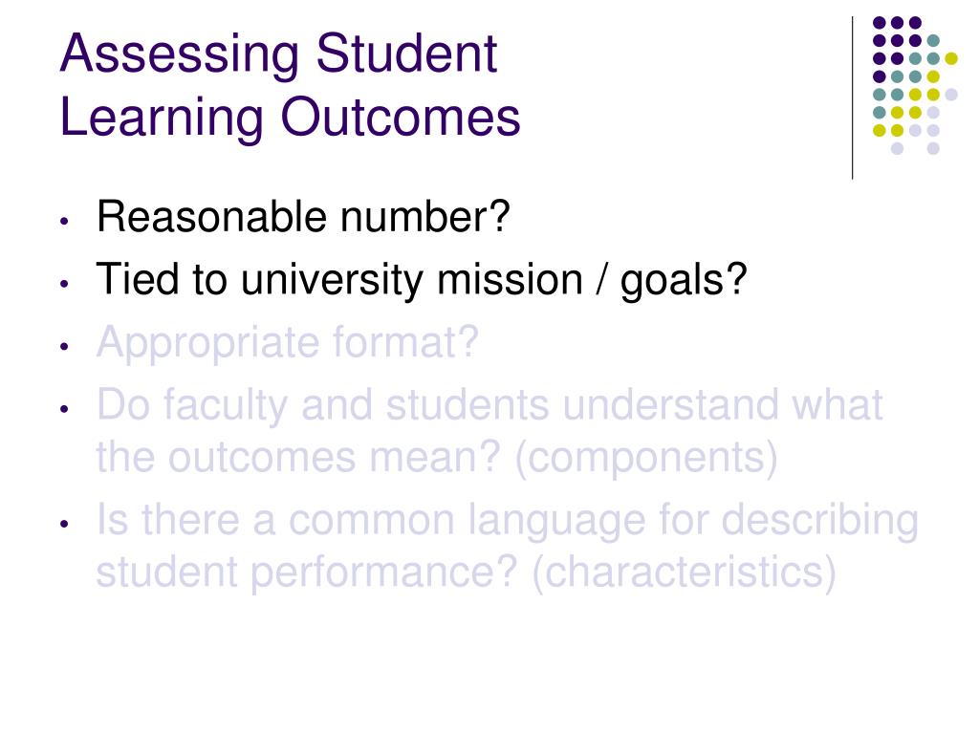Image resolution: width=979 pixels, height=734 pixels.
Task: Click the decorative colored dot grid graphic
Action: click(x=915, y=85)
